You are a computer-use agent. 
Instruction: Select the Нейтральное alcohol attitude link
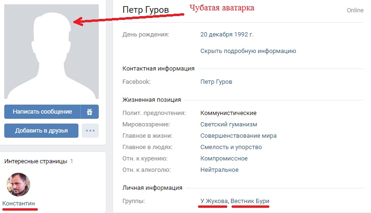(x=219, y=170)
